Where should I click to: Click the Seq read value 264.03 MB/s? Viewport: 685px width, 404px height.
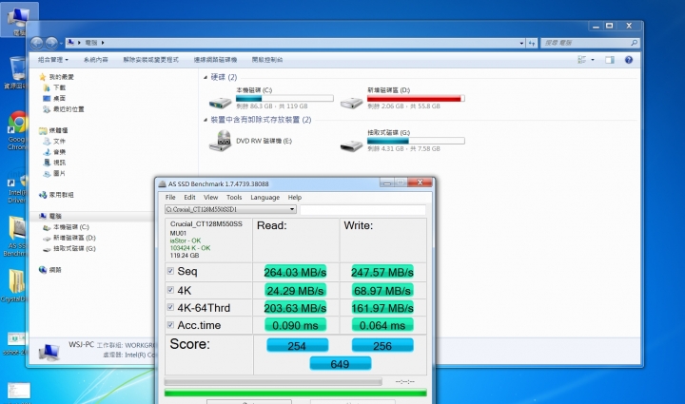coord(295,272)
